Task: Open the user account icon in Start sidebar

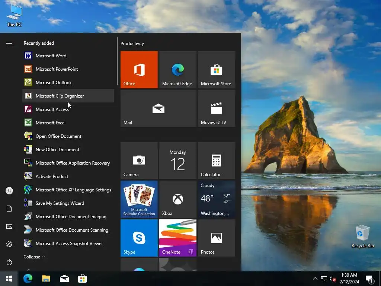Action: (x=9, y=191)
